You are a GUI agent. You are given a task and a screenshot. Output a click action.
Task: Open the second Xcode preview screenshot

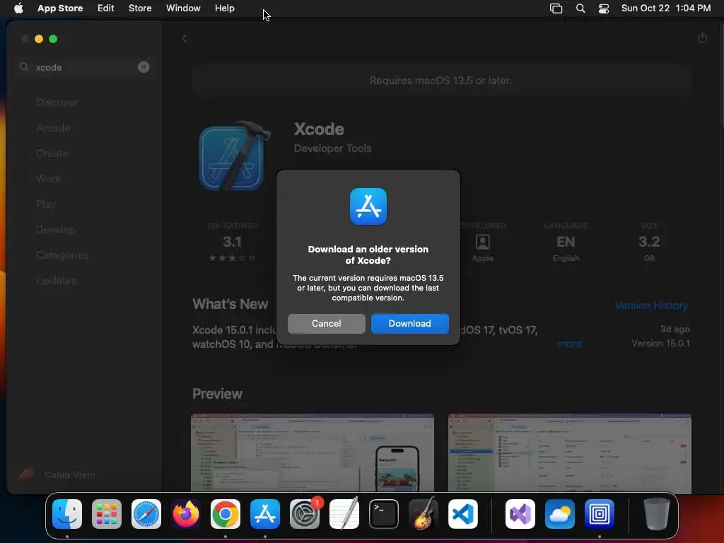569,453
